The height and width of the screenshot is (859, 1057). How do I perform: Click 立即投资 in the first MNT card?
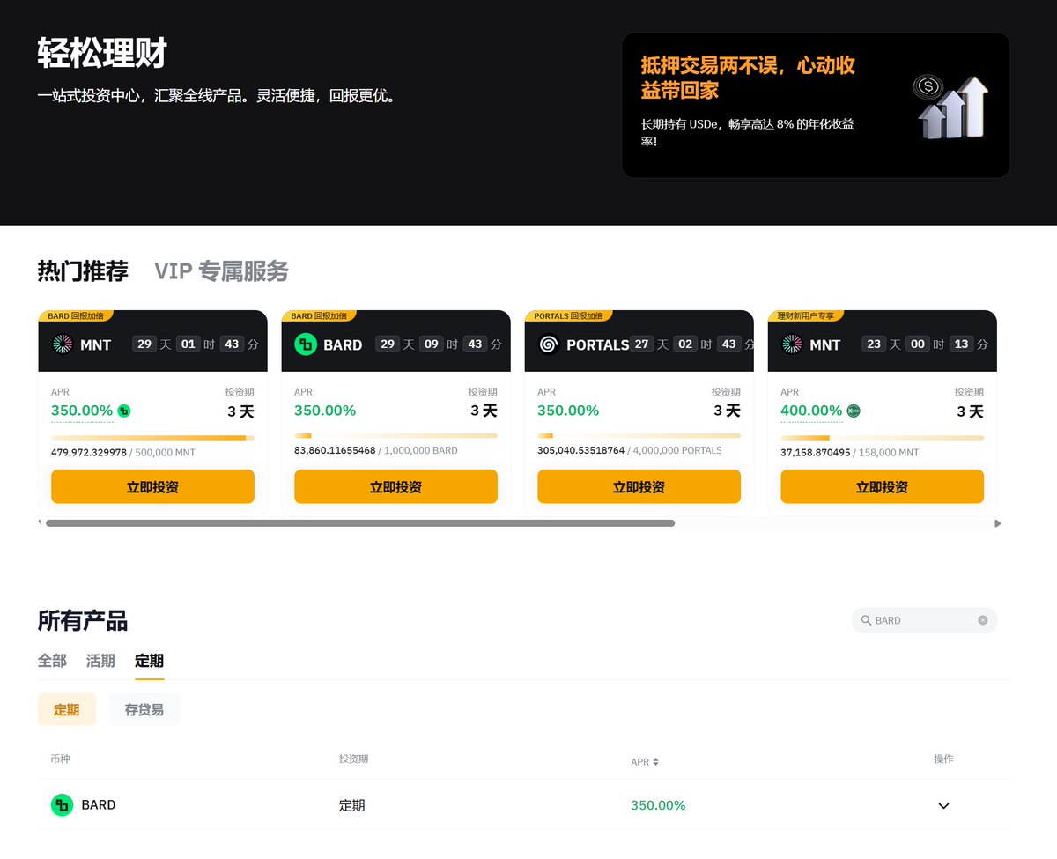(x=152, y=487)
